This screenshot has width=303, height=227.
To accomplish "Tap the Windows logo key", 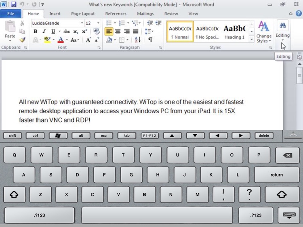I will tap(58, 135).
